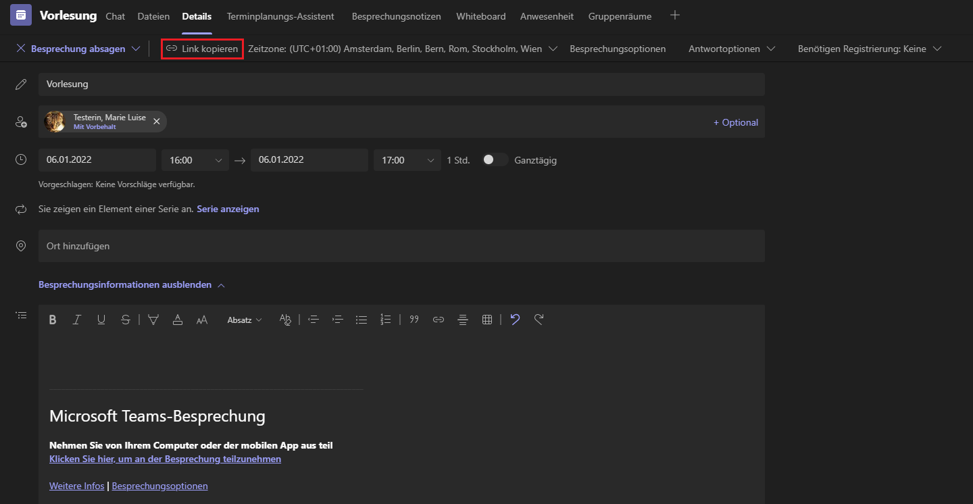This screenshot has height=504, width=973.
Task: Switch to the Chat tab
Action: point(116,16)
